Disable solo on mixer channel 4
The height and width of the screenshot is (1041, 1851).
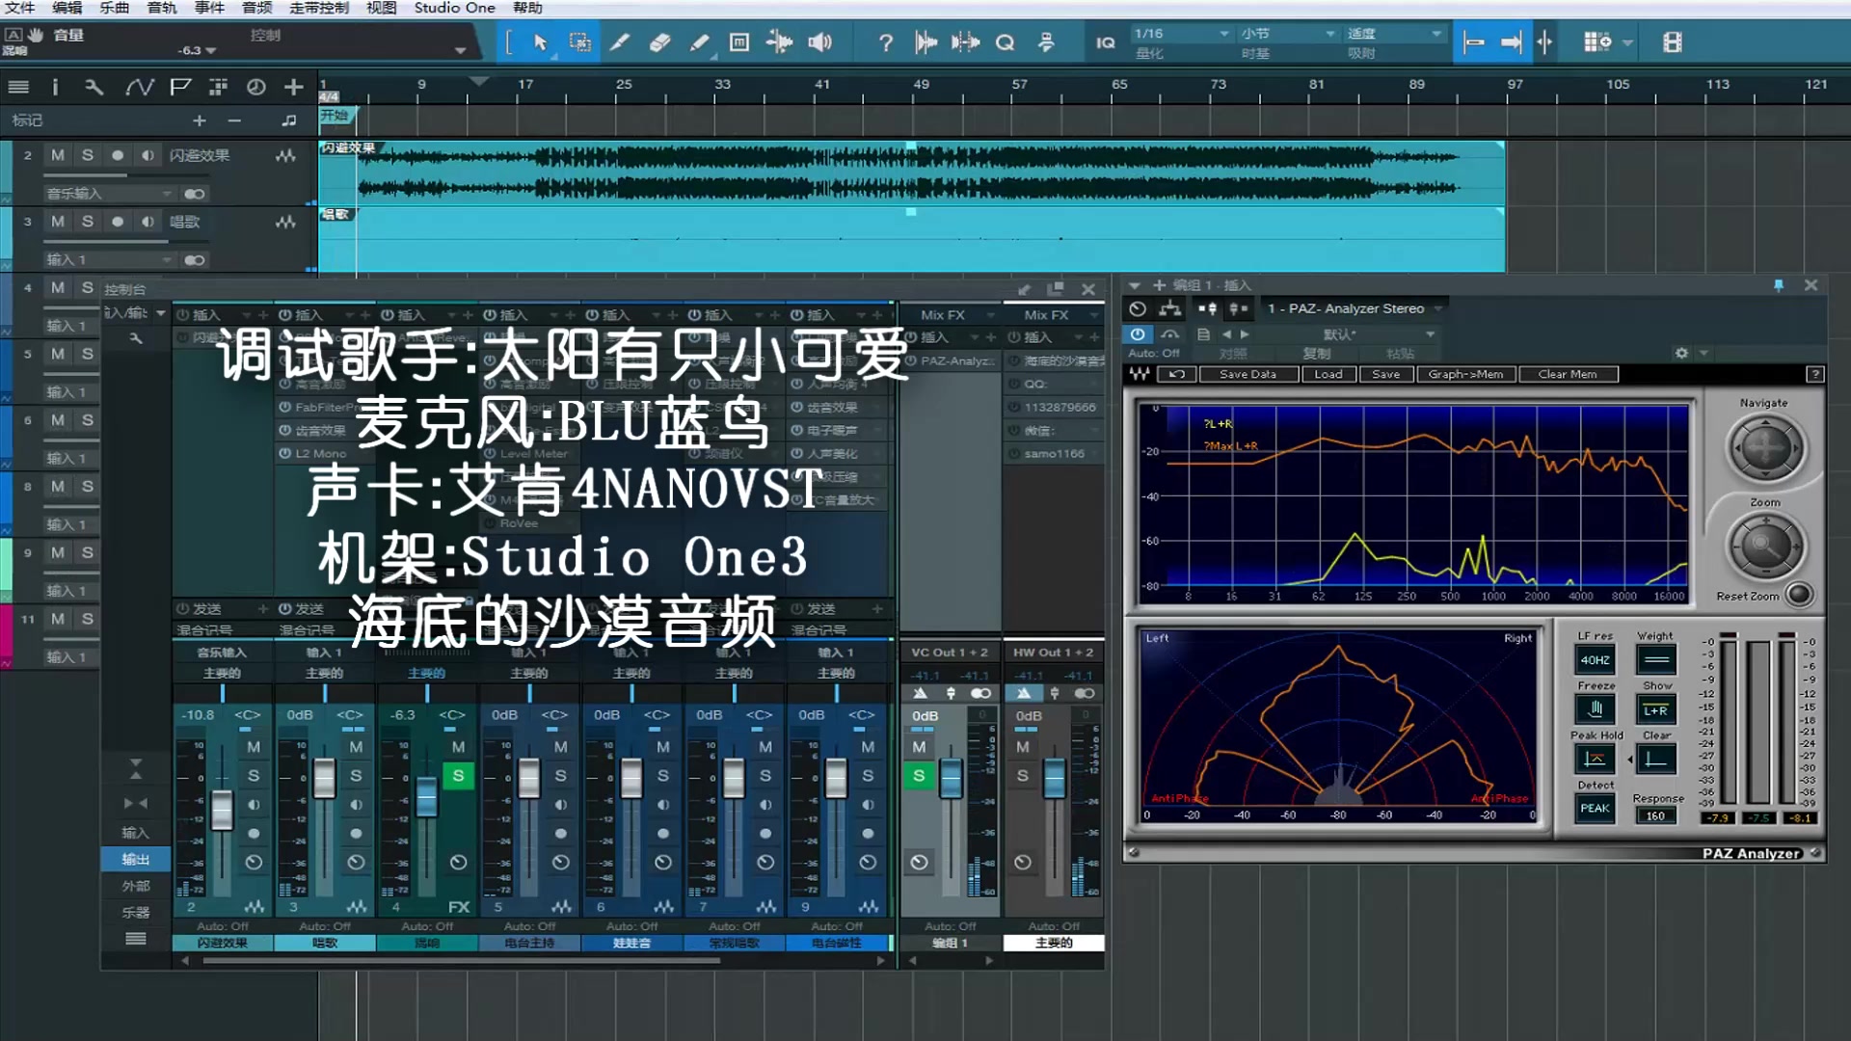(458, 776)
